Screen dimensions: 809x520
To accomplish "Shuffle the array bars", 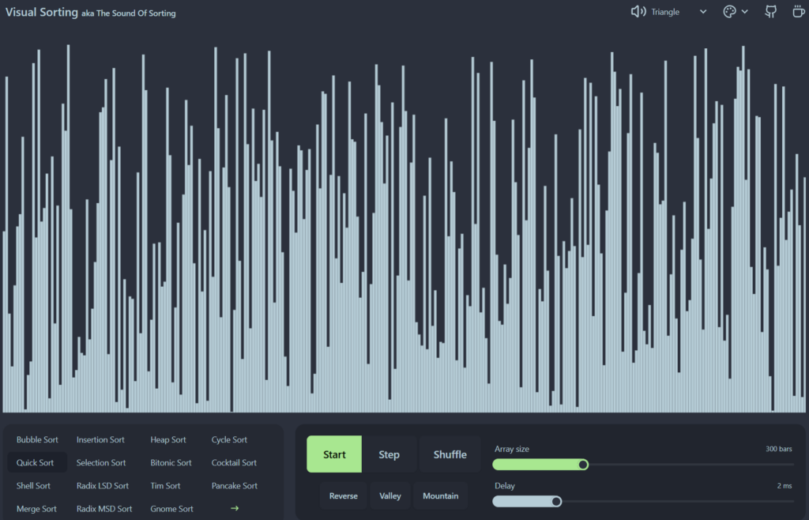I will 450,454.
